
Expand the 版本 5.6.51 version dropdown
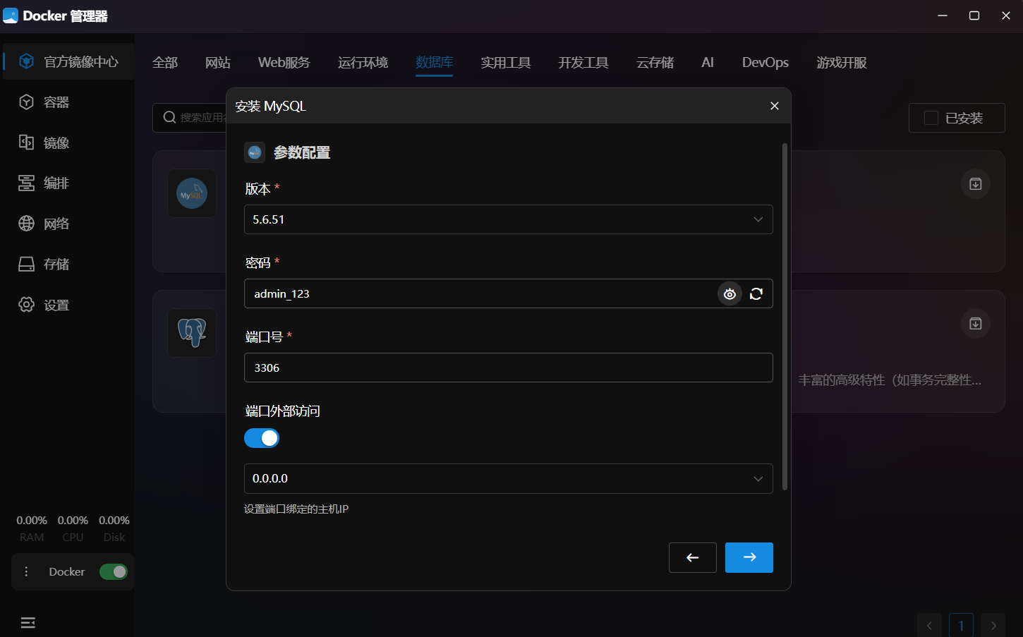[x=509, y=219]
